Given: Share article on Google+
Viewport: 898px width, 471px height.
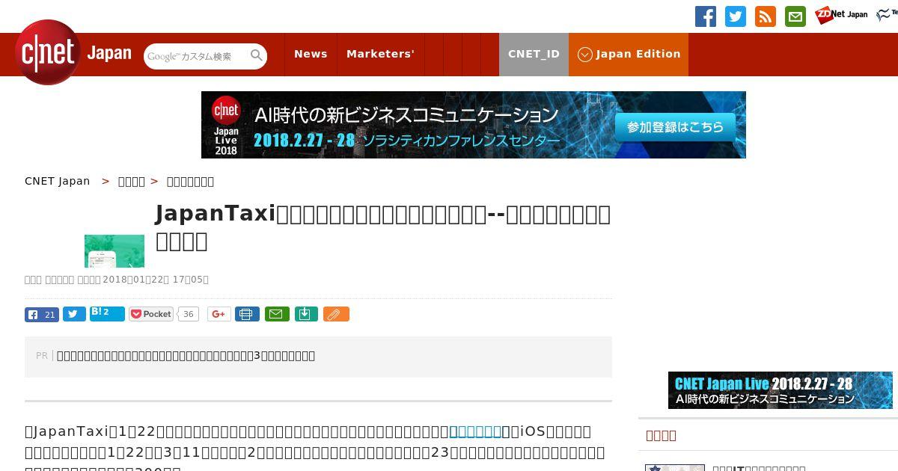Looking at the screenshot, I should click(219, 314).
